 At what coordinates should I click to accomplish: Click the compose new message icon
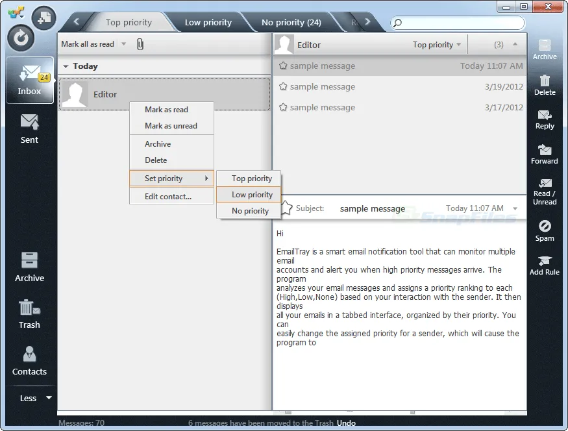pyautogui.click(x=44, y=18)
